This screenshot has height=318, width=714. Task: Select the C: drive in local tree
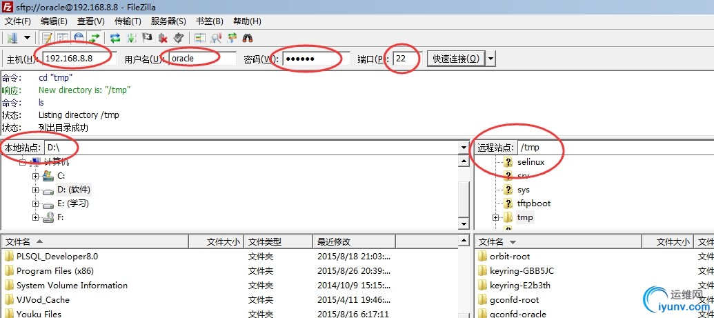tap(61, 176)
